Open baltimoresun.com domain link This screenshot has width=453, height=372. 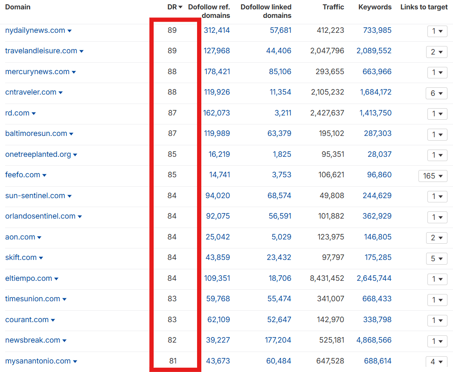(x=36, y=133)
